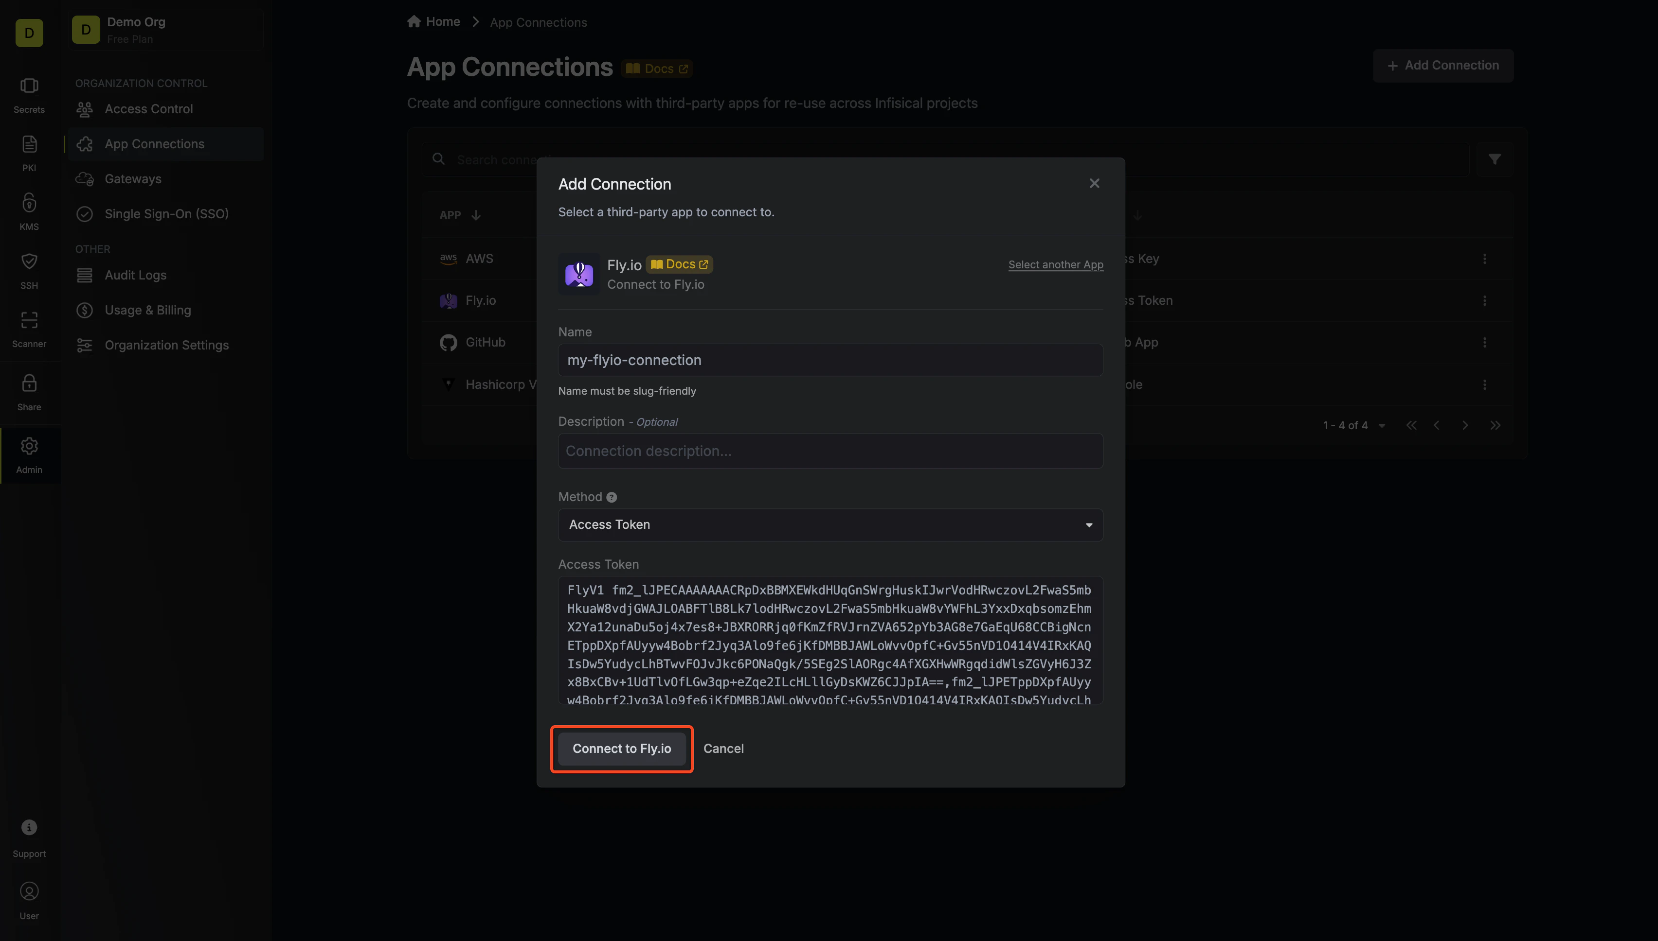The height and width of the screenshot is (941, 1658).
Task: Go to last page of connections
Action: [1495, 425]
